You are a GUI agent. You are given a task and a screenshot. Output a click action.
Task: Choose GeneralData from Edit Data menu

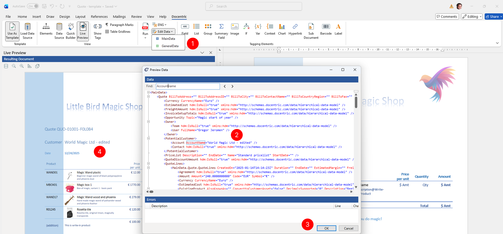(168, 46)
